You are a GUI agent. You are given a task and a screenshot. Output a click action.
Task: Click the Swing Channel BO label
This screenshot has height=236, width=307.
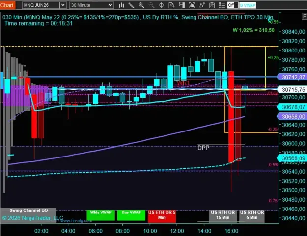click(28, 210)
